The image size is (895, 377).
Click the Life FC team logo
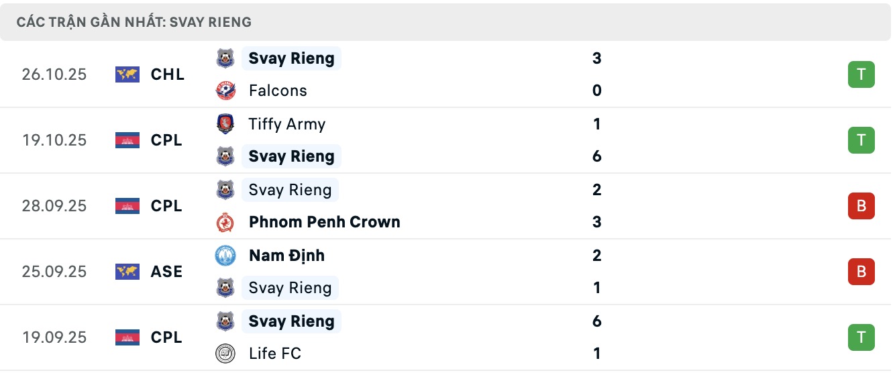225,354
